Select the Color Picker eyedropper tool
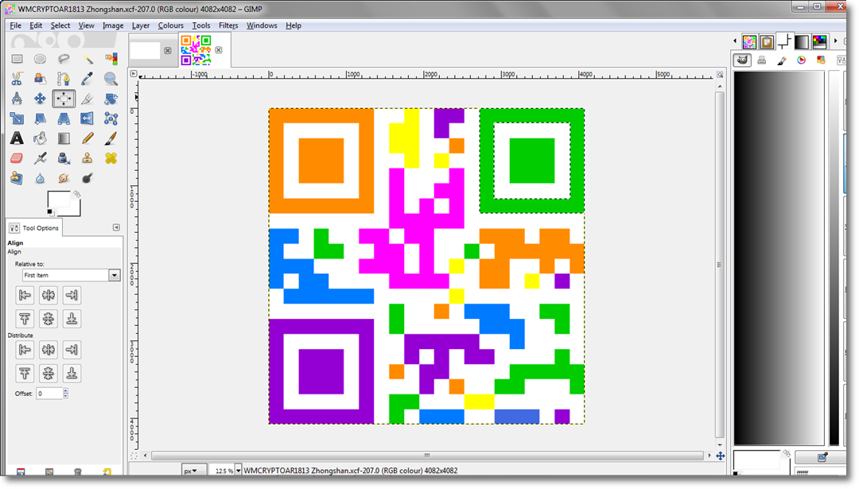 (x=87, y=79)
